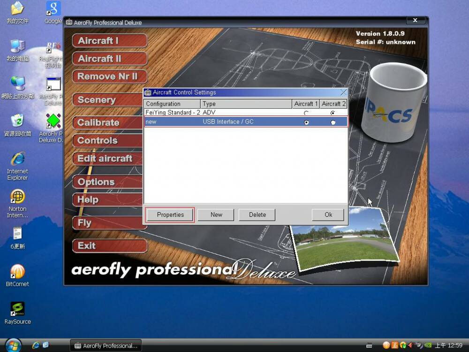This screenshot has width=469, height=352.
Task: Open Properties for the selected configuration
Action: [x=170, y=214]
